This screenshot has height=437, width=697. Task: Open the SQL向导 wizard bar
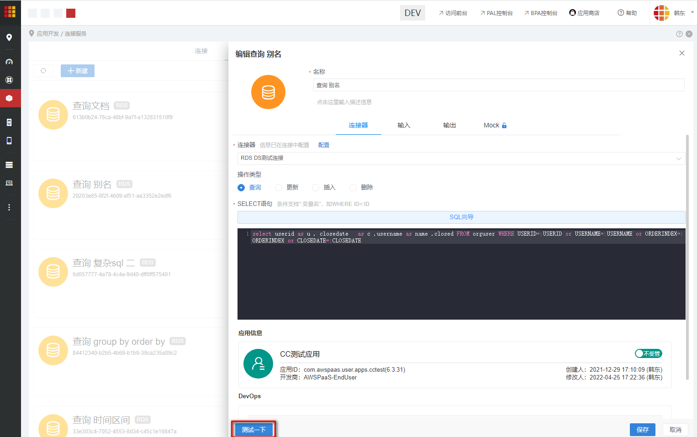461,217
